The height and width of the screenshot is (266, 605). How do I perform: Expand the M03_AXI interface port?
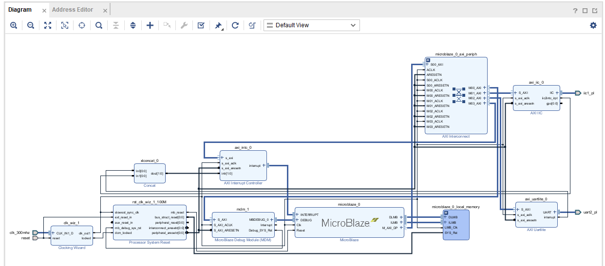tap(485, 103)
